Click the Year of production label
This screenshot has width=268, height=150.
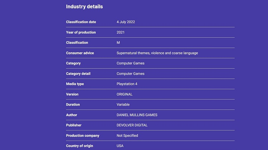[x=81, y=32]
